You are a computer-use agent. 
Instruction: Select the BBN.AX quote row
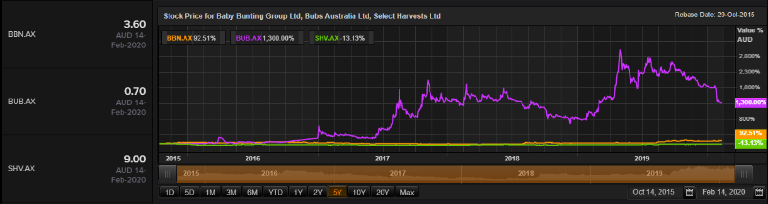[x=77, y=34]
